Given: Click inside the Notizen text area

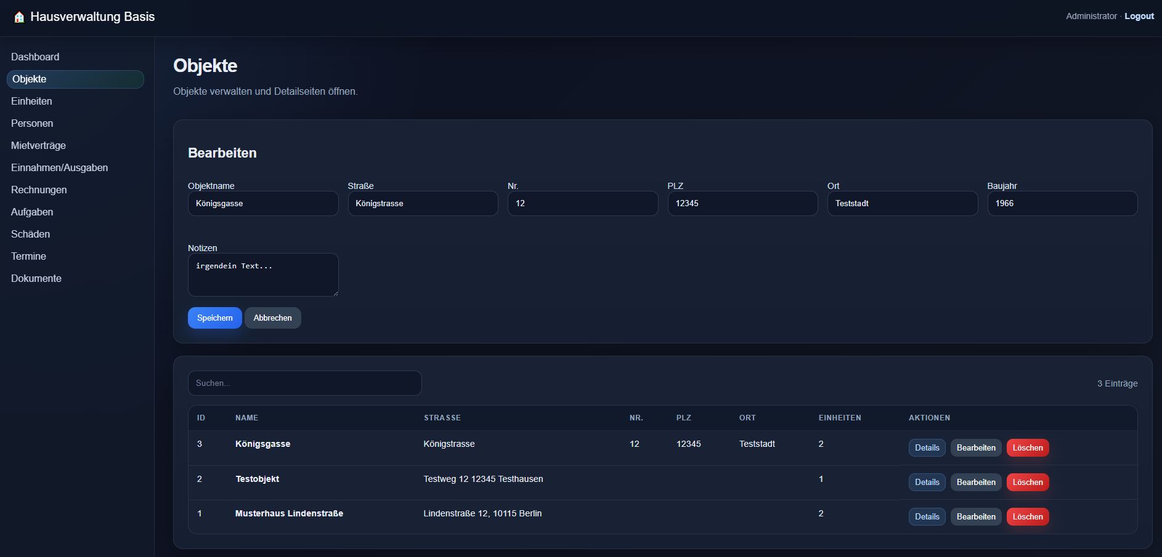Looking at the screenshot, I should click(263, 274).
